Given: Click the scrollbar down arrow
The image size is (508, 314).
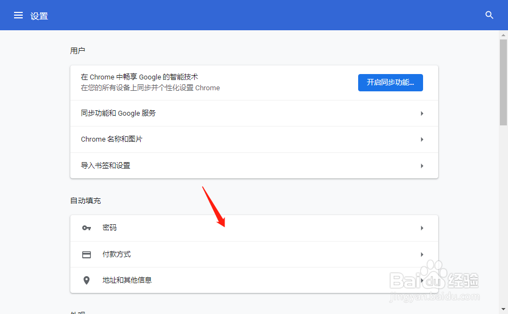Looking at the screenshot, I should [x=503, y=310].
